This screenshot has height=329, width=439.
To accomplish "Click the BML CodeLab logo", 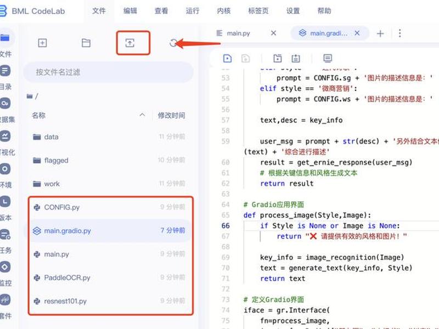I will tap(32, 11).
